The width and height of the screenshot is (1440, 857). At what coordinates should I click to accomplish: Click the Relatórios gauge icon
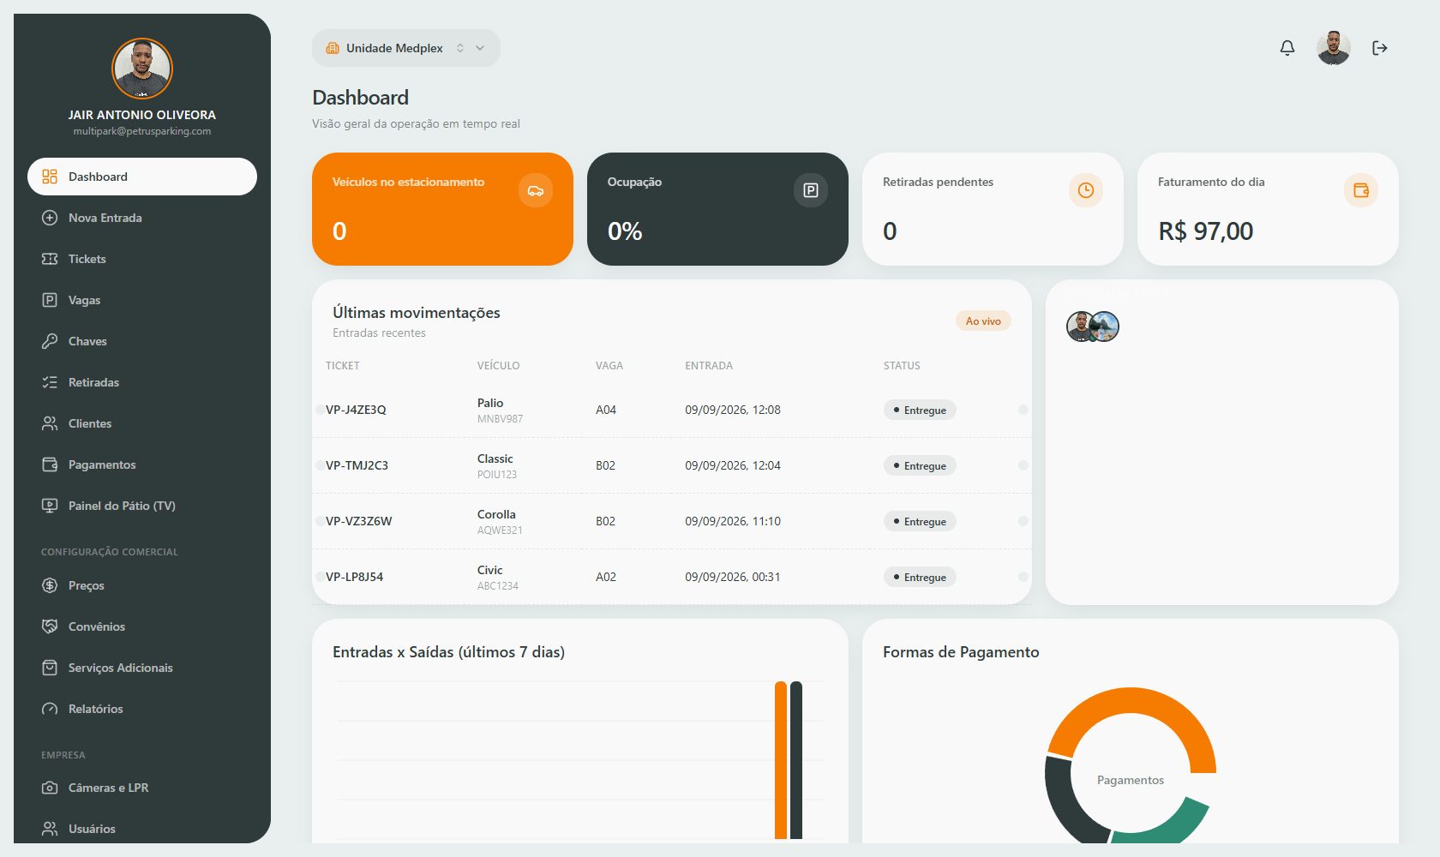pos(50,709)
